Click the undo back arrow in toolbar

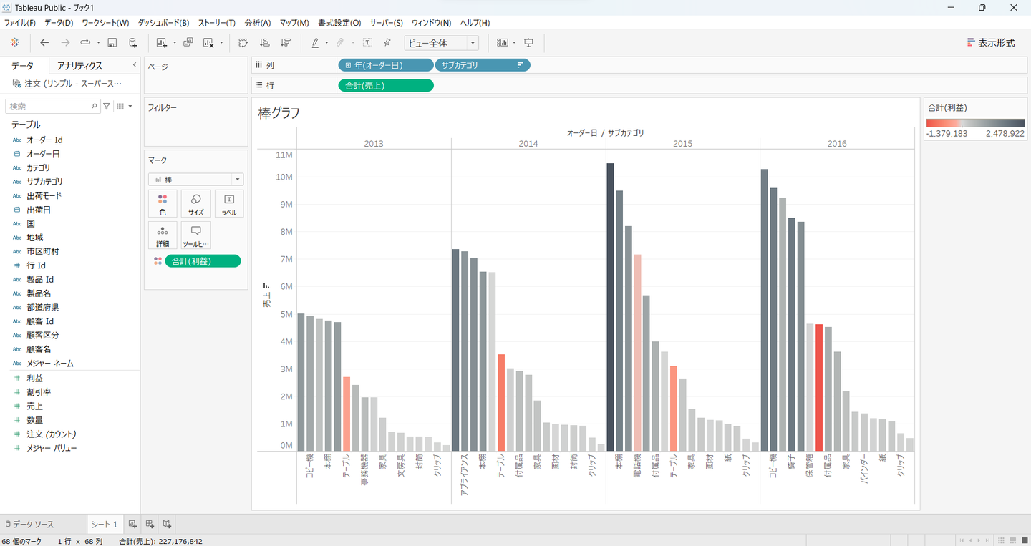pos(44,43)
